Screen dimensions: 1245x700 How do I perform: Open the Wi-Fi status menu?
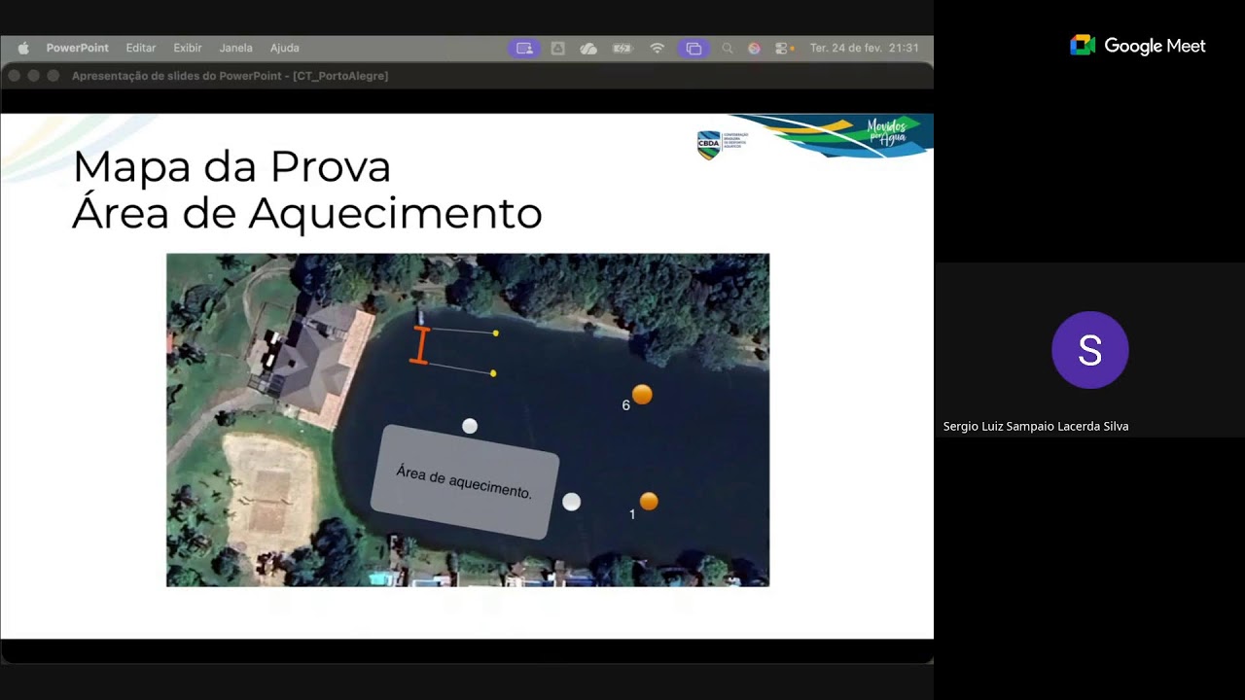coord(658,48)
